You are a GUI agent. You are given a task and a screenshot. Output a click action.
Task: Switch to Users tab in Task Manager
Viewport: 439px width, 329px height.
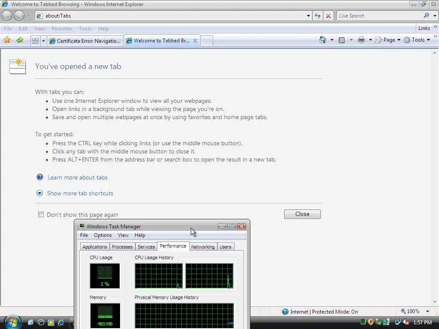226,247
